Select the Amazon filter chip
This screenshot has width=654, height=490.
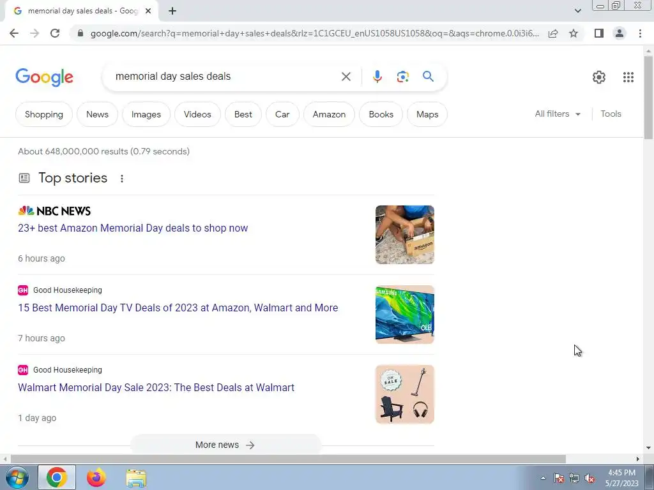(x=329, y=114)
